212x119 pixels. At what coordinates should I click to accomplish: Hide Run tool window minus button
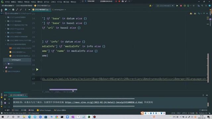click(207, 95)
